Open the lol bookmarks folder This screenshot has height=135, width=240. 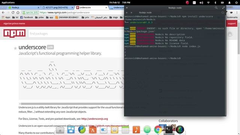click(15, 18)
